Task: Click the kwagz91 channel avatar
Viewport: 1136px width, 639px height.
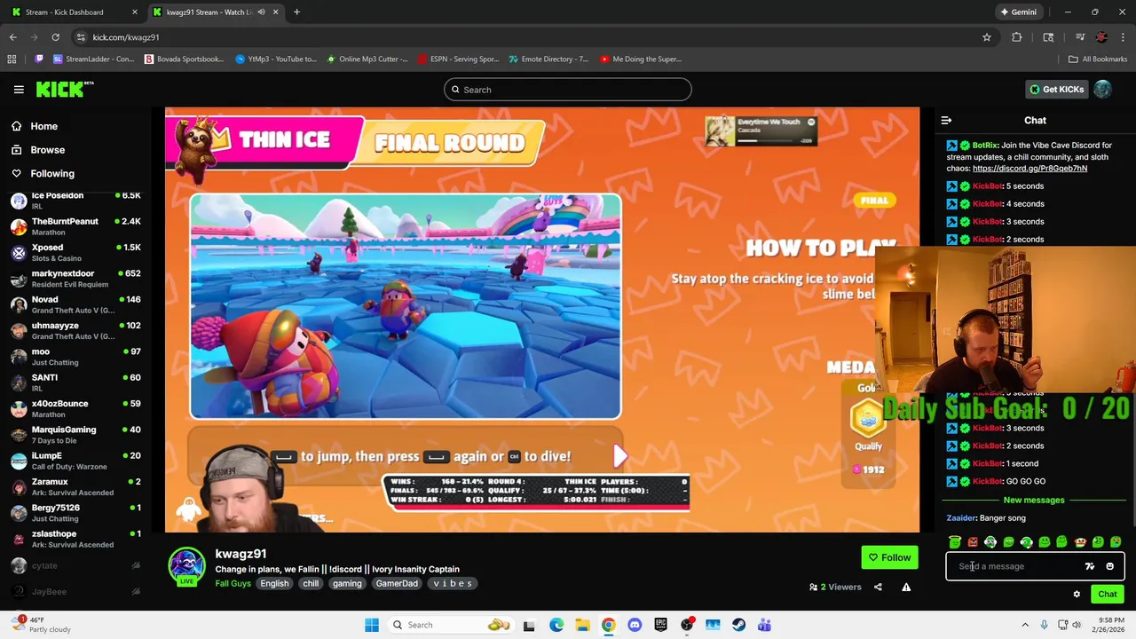Action: [187, 566]
